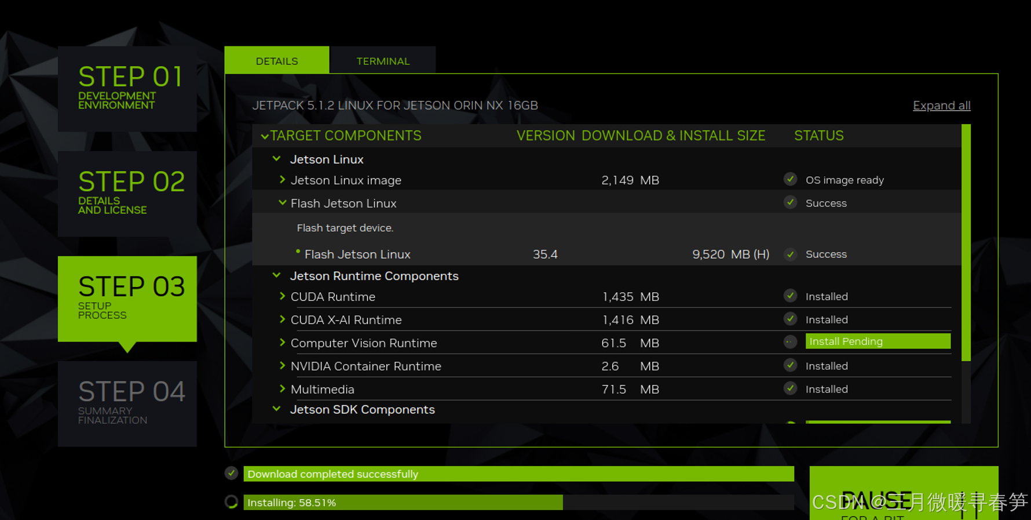Click the Installing 58.51% progress bar

(519, 503)
